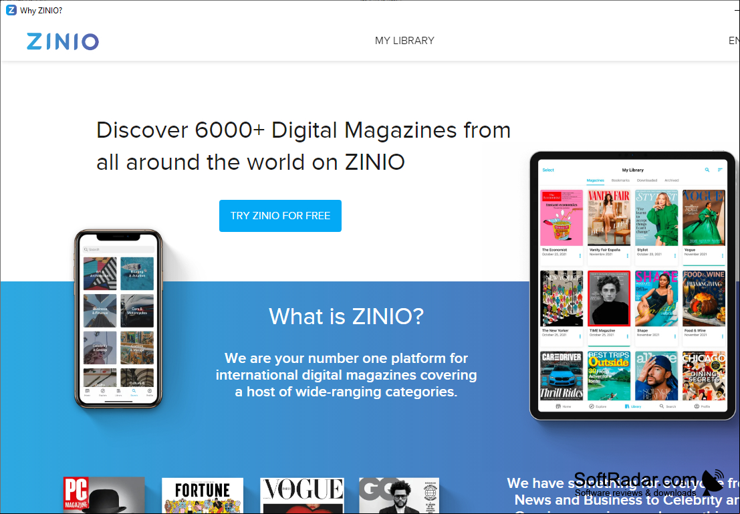The height and width of the screenshot is (514, 740).
Task: Click the PC Magazine cover thumbnail
Action: click(x=104, y=495)
